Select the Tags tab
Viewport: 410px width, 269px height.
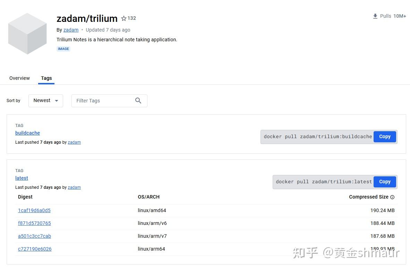click(46, 78)
